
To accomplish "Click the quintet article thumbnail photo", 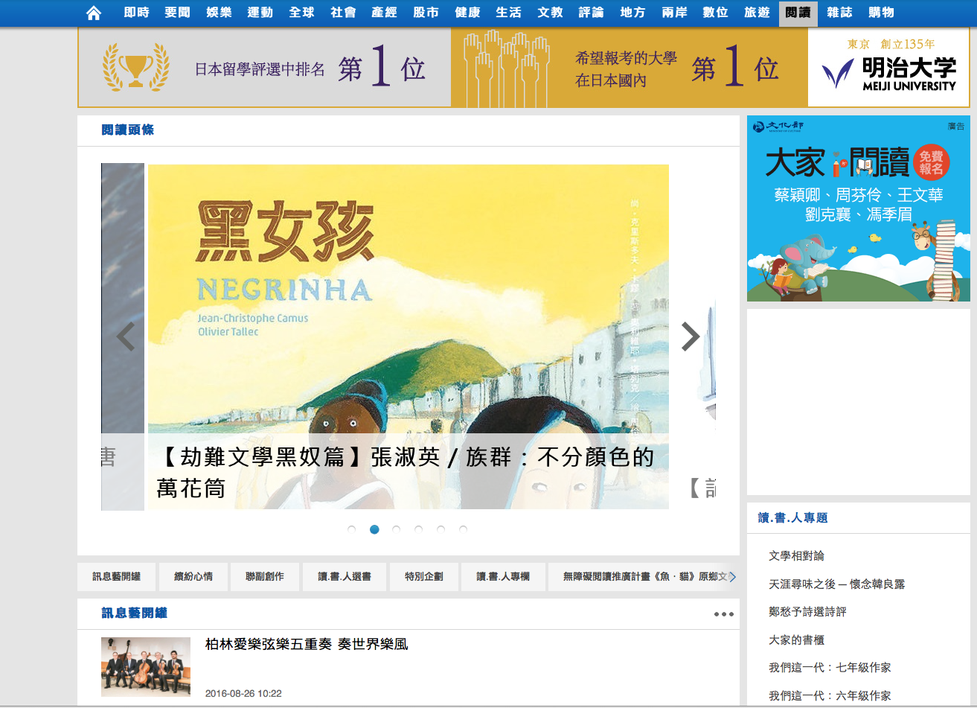I will coord(146,666).
